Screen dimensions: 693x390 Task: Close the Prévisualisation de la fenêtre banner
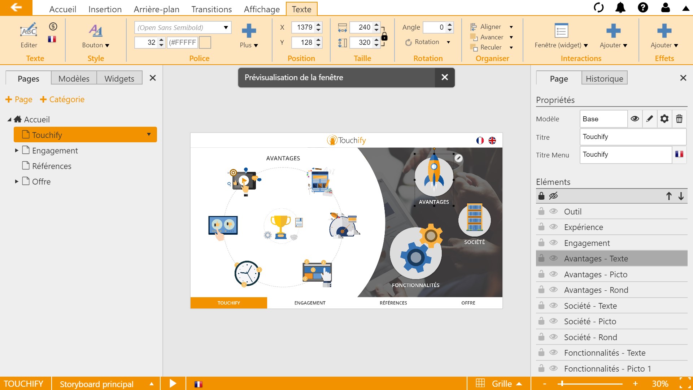pyautogui.click(x=445, y=77)
